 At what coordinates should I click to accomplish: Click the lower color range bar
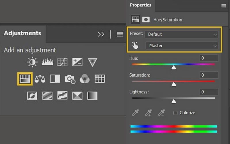point(174,132)
